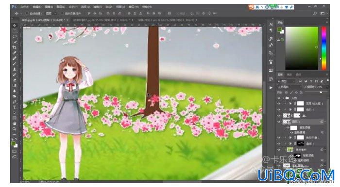Select the Crop tool
Screen dimensions: 340x187
15,47
